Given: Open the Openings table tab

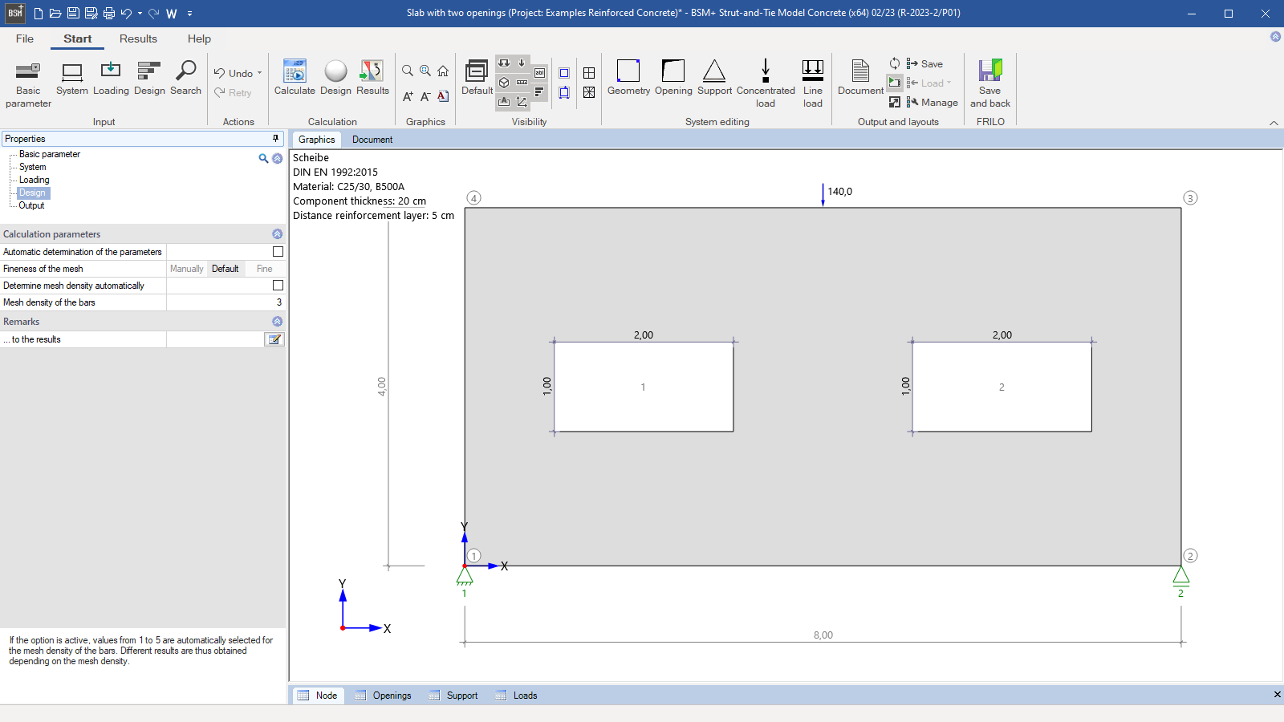Looking at the screenshot, I should (383, 696).
